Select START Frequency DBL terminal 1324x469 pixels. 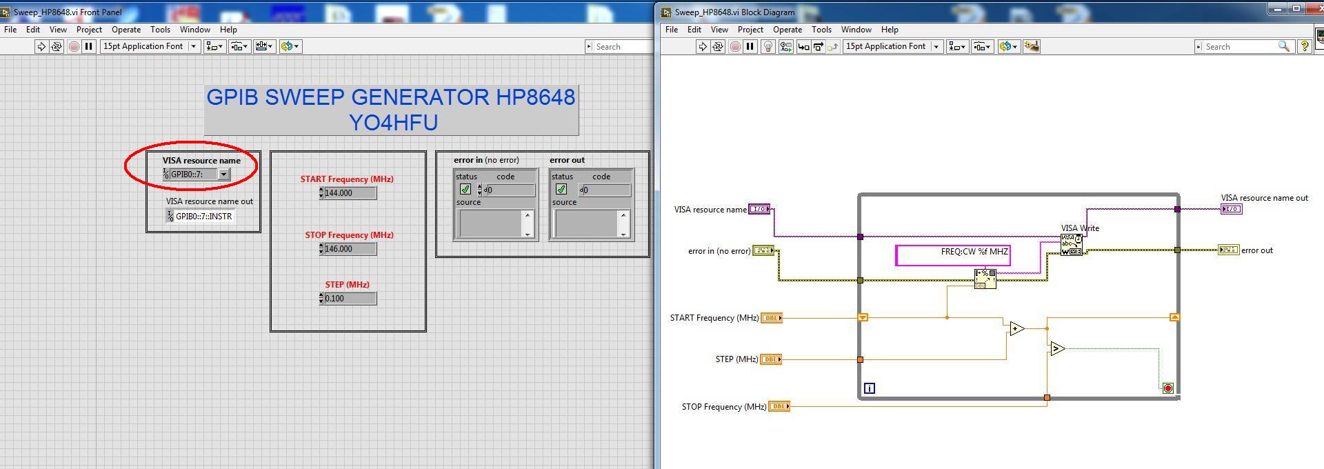[772, 318]
